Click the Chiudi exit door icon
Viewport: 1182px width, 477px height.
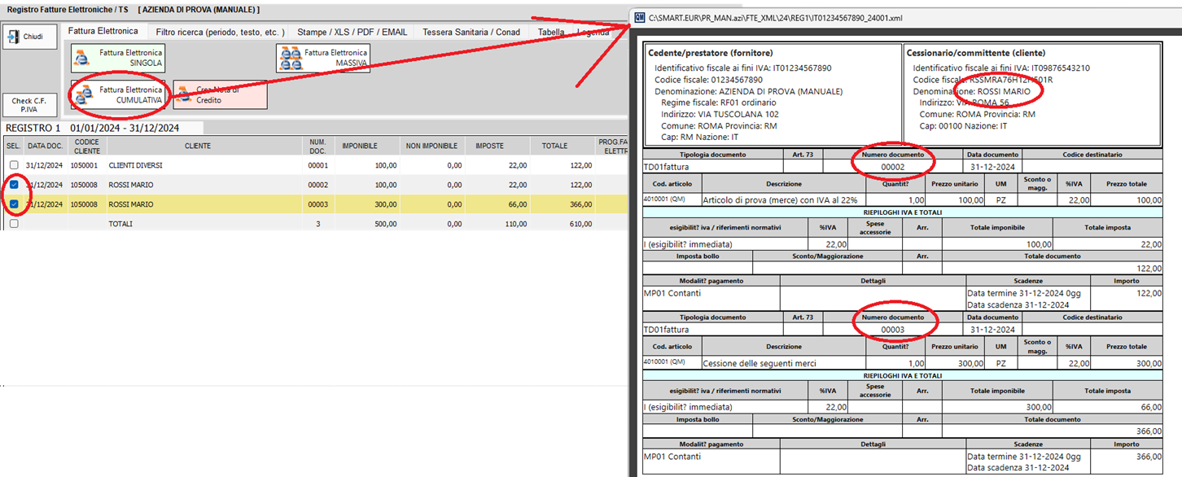pyautogui.click(x=13, y=37)
